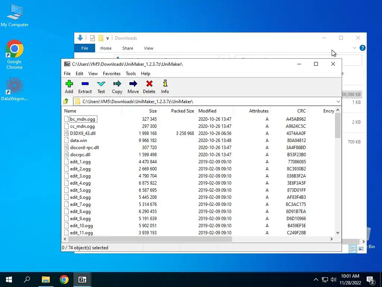The height and width of the screenshot is (287, 382).
Task: Select the file edit_5.ogg
Action: (x=81, y=190)
